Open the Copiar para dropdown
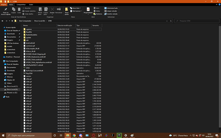221x138 pixels. [46, 11]
